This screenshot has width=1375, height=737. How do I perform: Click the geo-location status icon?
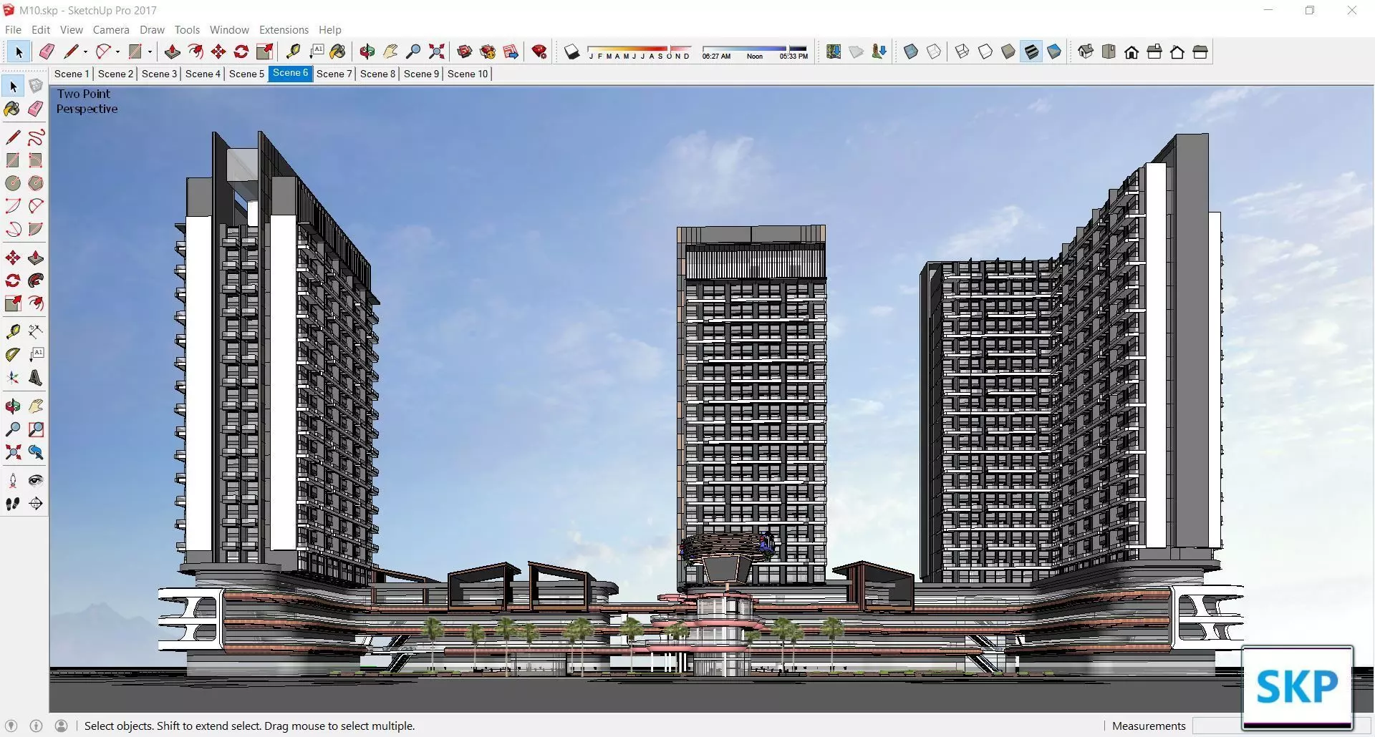(x=11, y=726)
